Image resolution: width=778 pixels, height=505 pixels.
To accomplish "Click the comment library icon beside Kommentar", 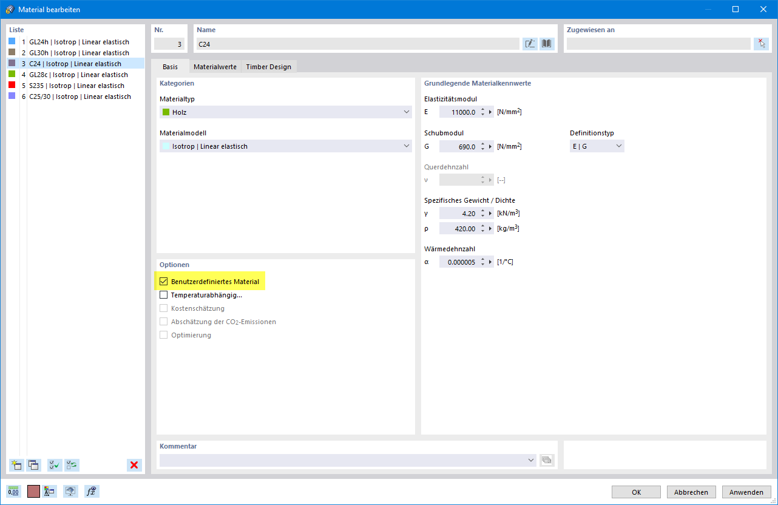I will coord(547,460).
